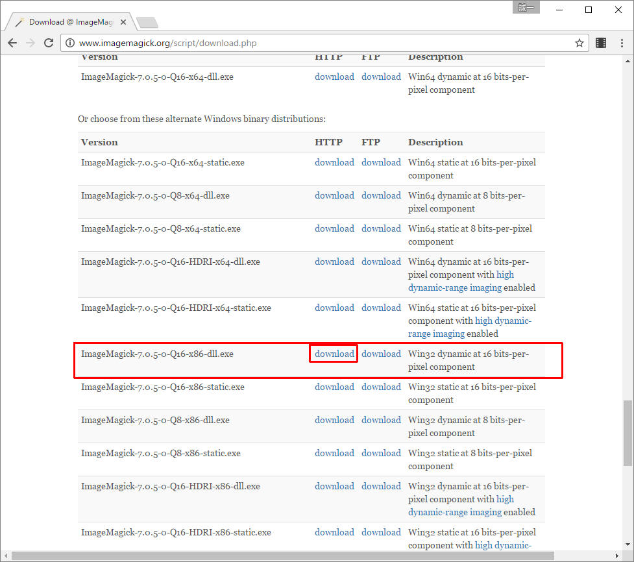
Task: Open high dynamic-range imaging link in Q16-HDRI-x64-static row
Action: click(437, 334)
